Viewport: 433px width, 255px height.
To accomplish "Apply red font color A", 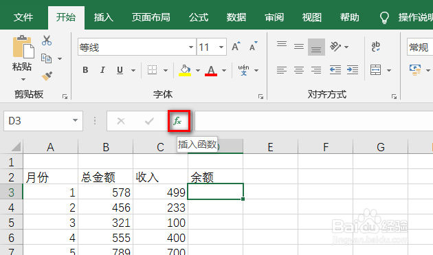I will 211,70.
